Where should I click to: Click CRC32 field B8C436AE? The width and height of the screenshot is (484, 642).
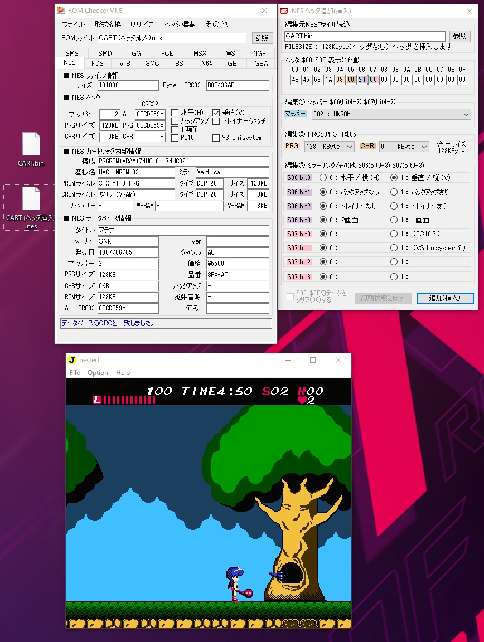238,85
